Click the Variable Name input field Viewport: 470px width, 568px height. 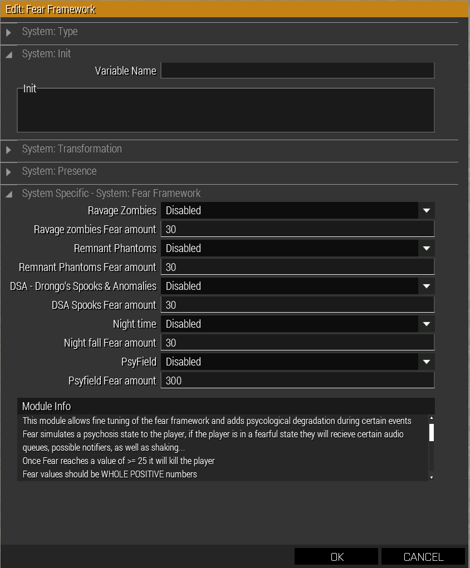pyautogui.click(x=297, y=71)
